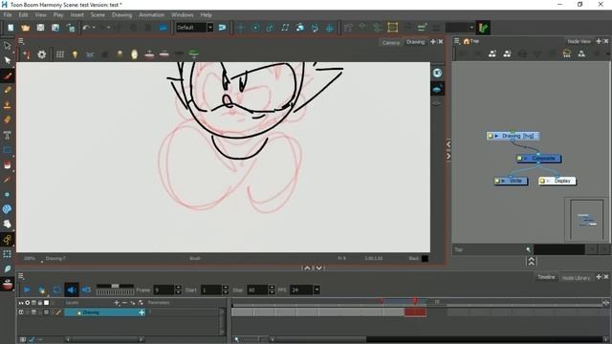The width and height of the screenshot is (612, 344).
Task: Expand the Drawing layer parameters plus
Action: click(142, 312)
